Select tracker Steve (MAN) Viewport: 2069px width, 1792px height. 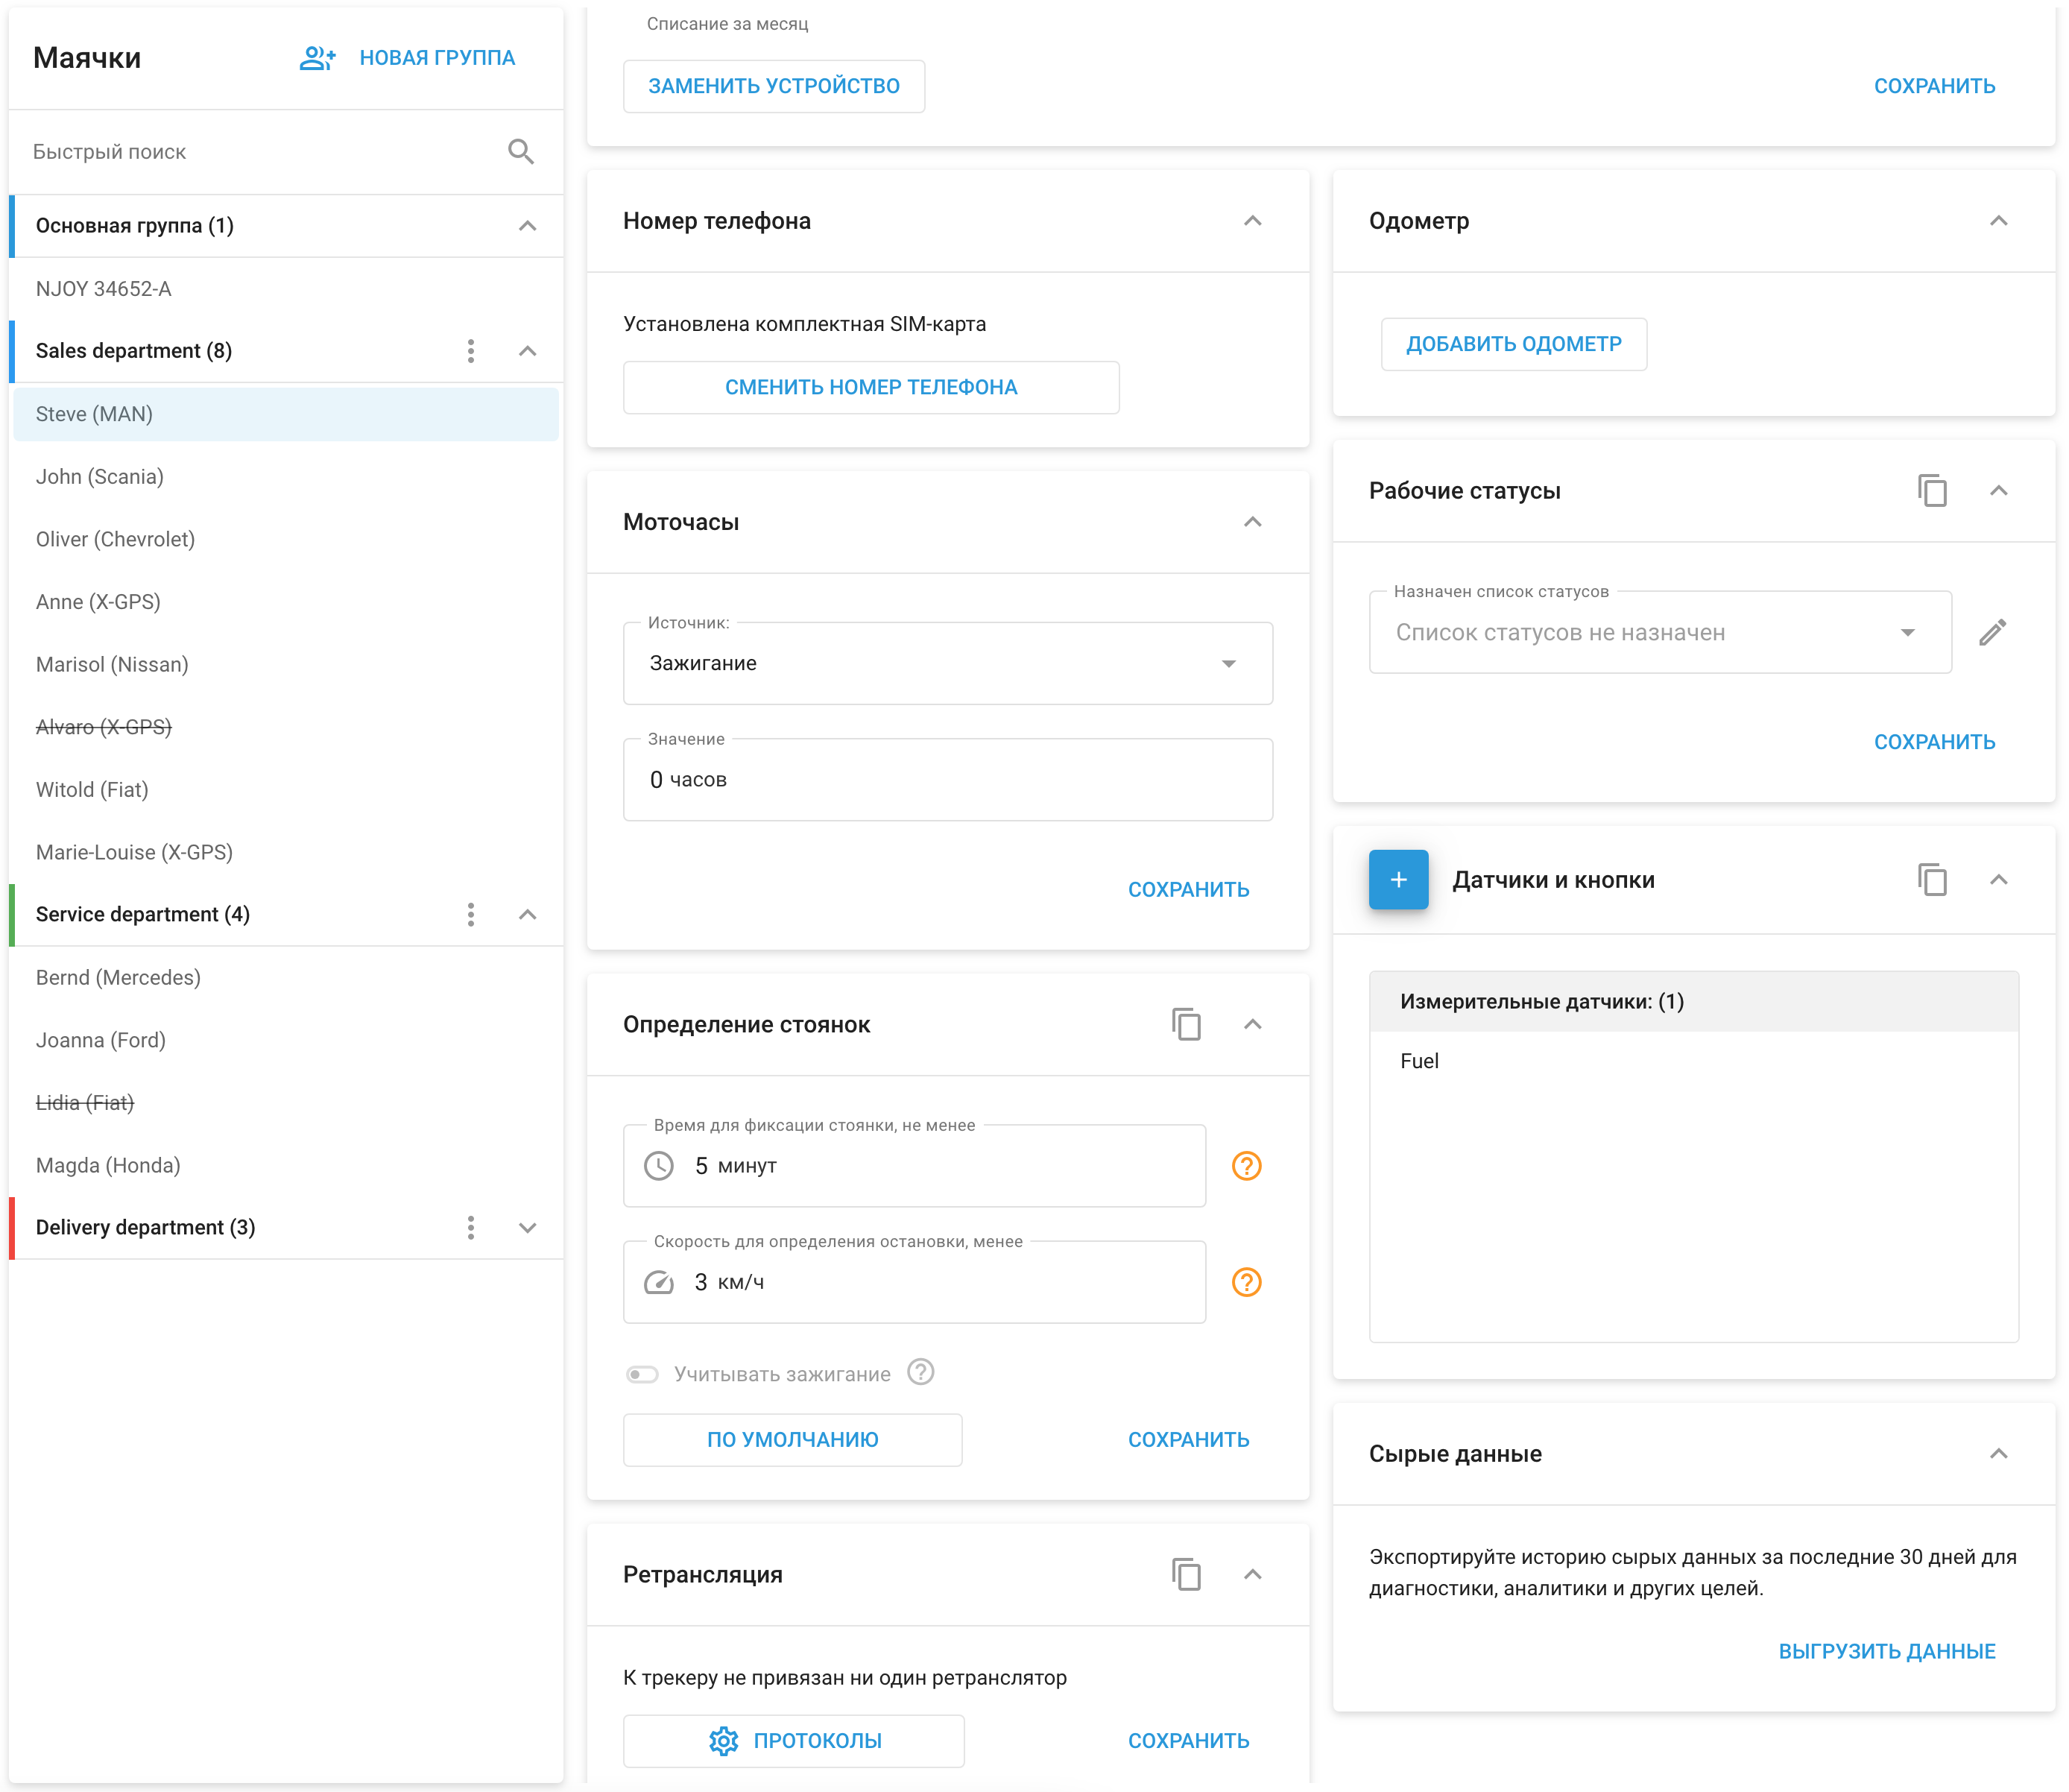tap(286, 414)
